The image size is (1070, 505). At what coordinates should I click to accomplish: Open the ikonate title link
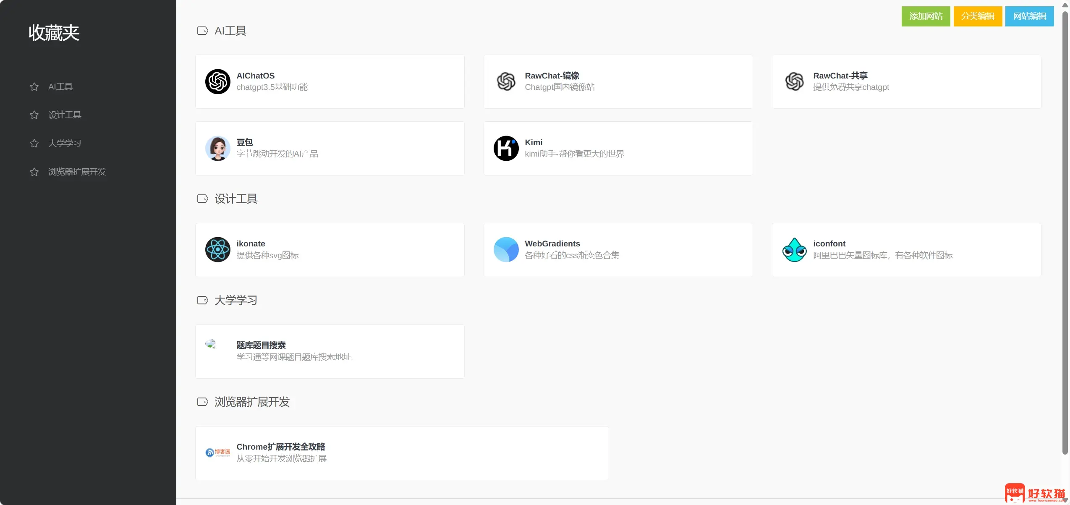pos(251,243)
